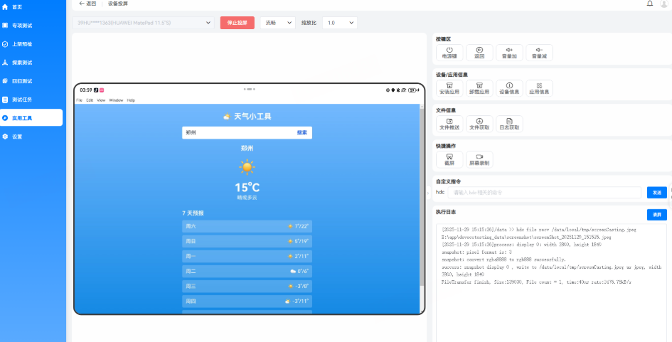Expand the device selector dropdown
The image size is (672, 342).
click(143, 23)
